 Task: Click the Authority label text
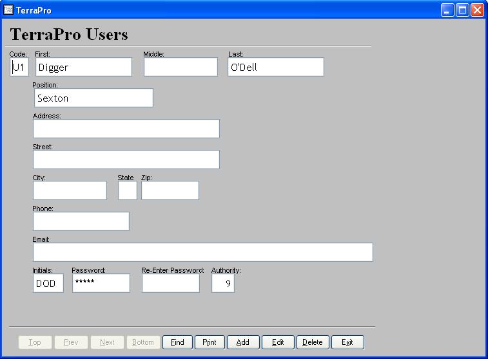226,270
